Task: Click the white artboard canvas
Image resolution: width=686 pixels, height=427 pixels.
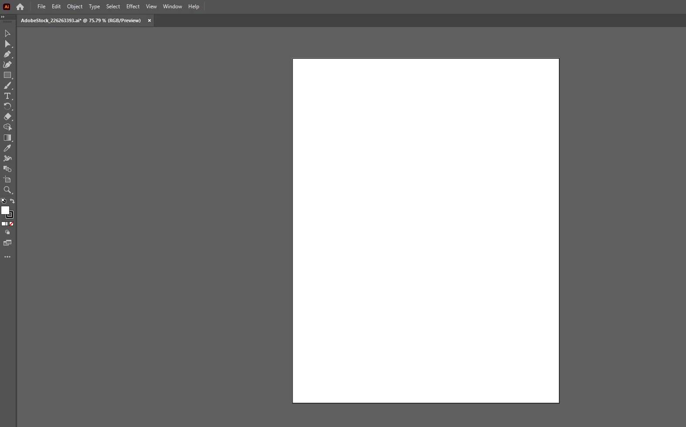Action: point(426,231)
